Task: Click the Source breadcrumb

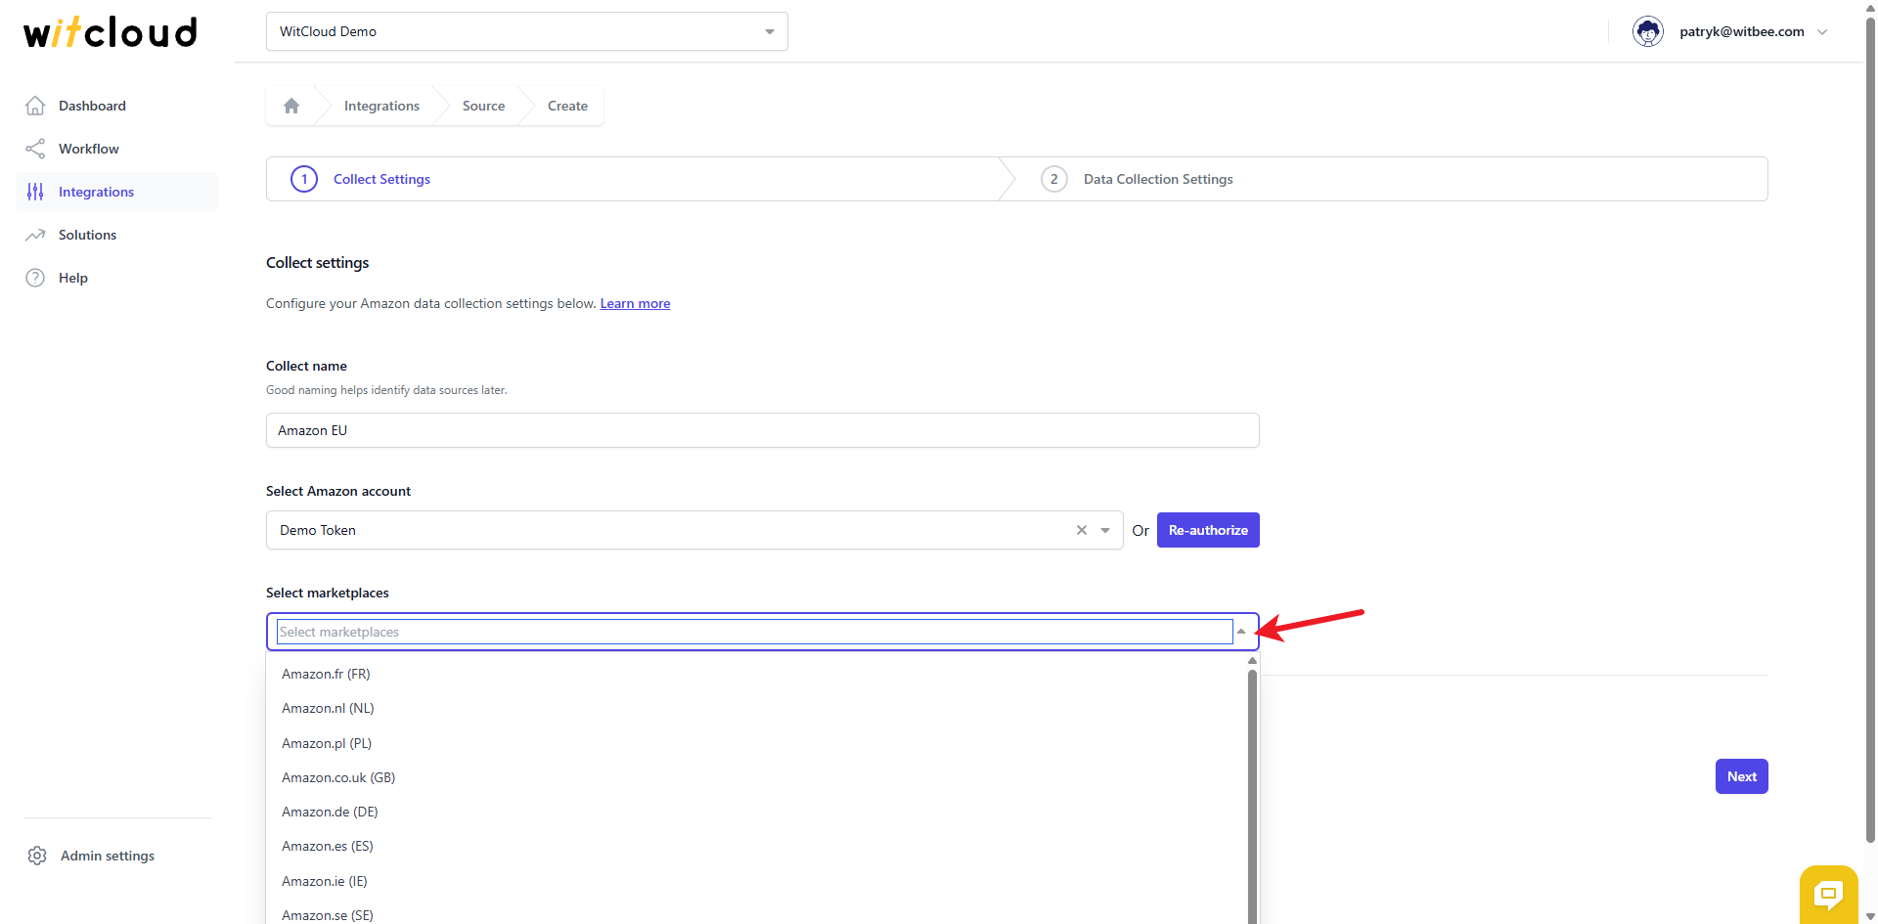Action: pos(484,106)
